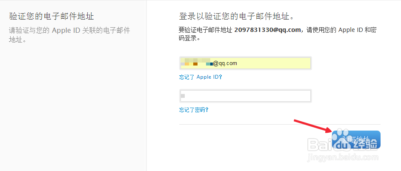Click the blurred username portion of email
The height and width of the screenshot is (171, 401).
click(196, 63)
